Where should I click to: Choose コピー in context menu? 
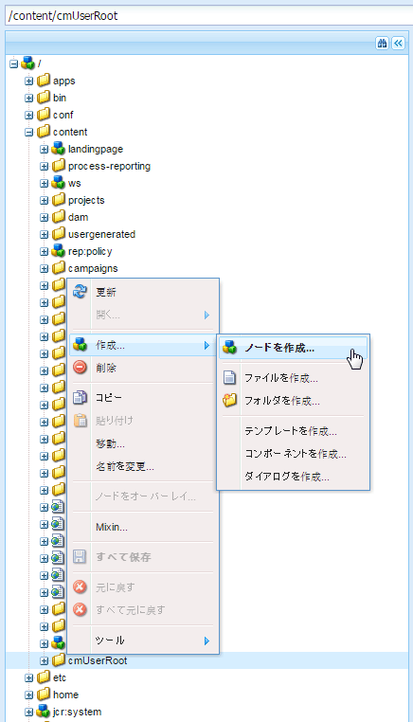pos(143,398)
